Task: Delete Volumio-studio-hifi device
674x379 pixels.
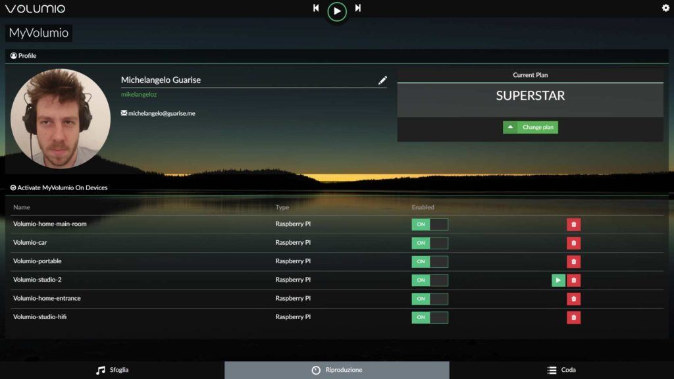Action: 573,317
